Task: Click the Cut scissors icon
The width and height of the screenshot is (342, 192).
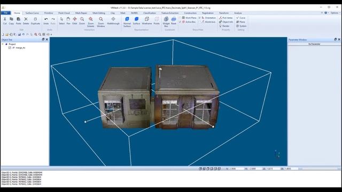Action: (x=5, y=19)
